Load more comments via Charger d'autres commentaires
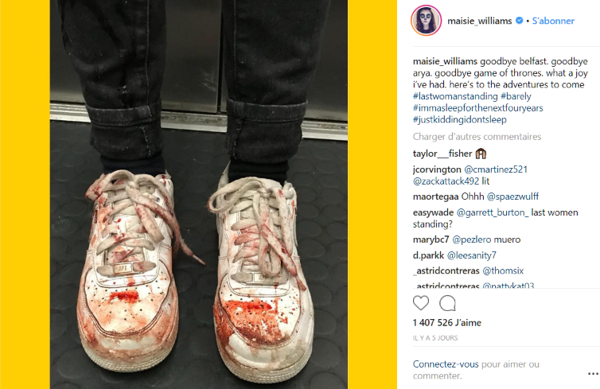 [477, 137]
